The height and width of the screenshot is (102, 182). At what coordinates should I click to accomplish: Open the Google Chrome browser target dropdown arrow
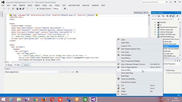[52, 9]
